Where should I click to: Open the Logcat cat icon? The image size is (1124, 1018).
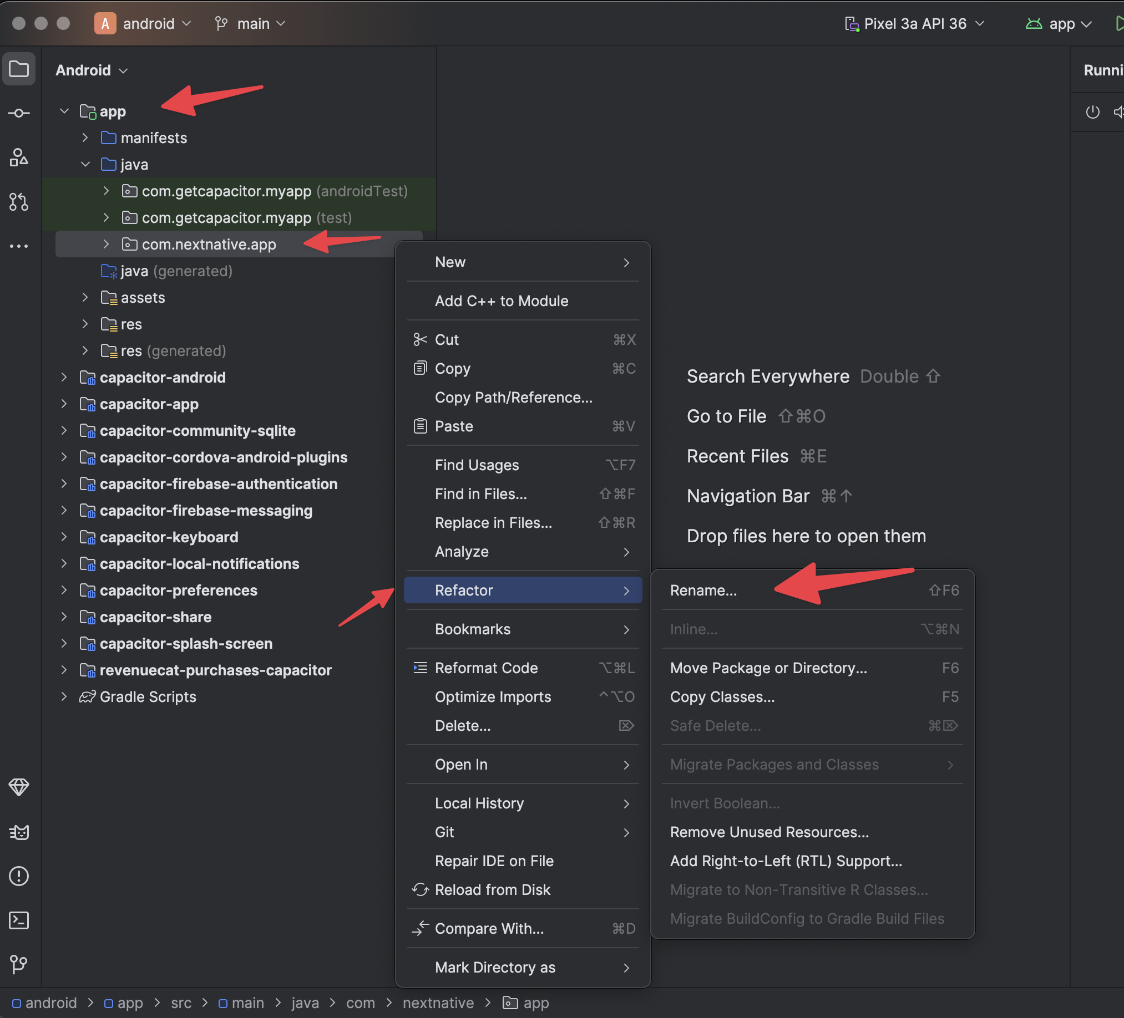(18, 832)
